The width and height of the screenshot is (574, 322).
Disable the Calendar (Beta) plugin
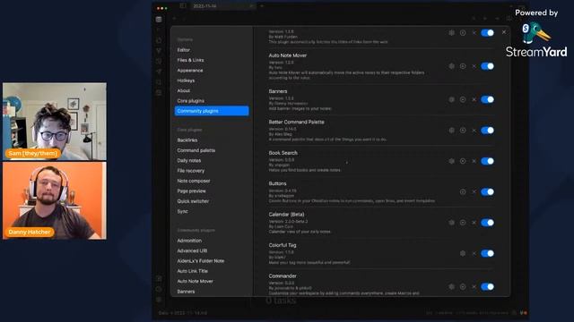(487, 223)
